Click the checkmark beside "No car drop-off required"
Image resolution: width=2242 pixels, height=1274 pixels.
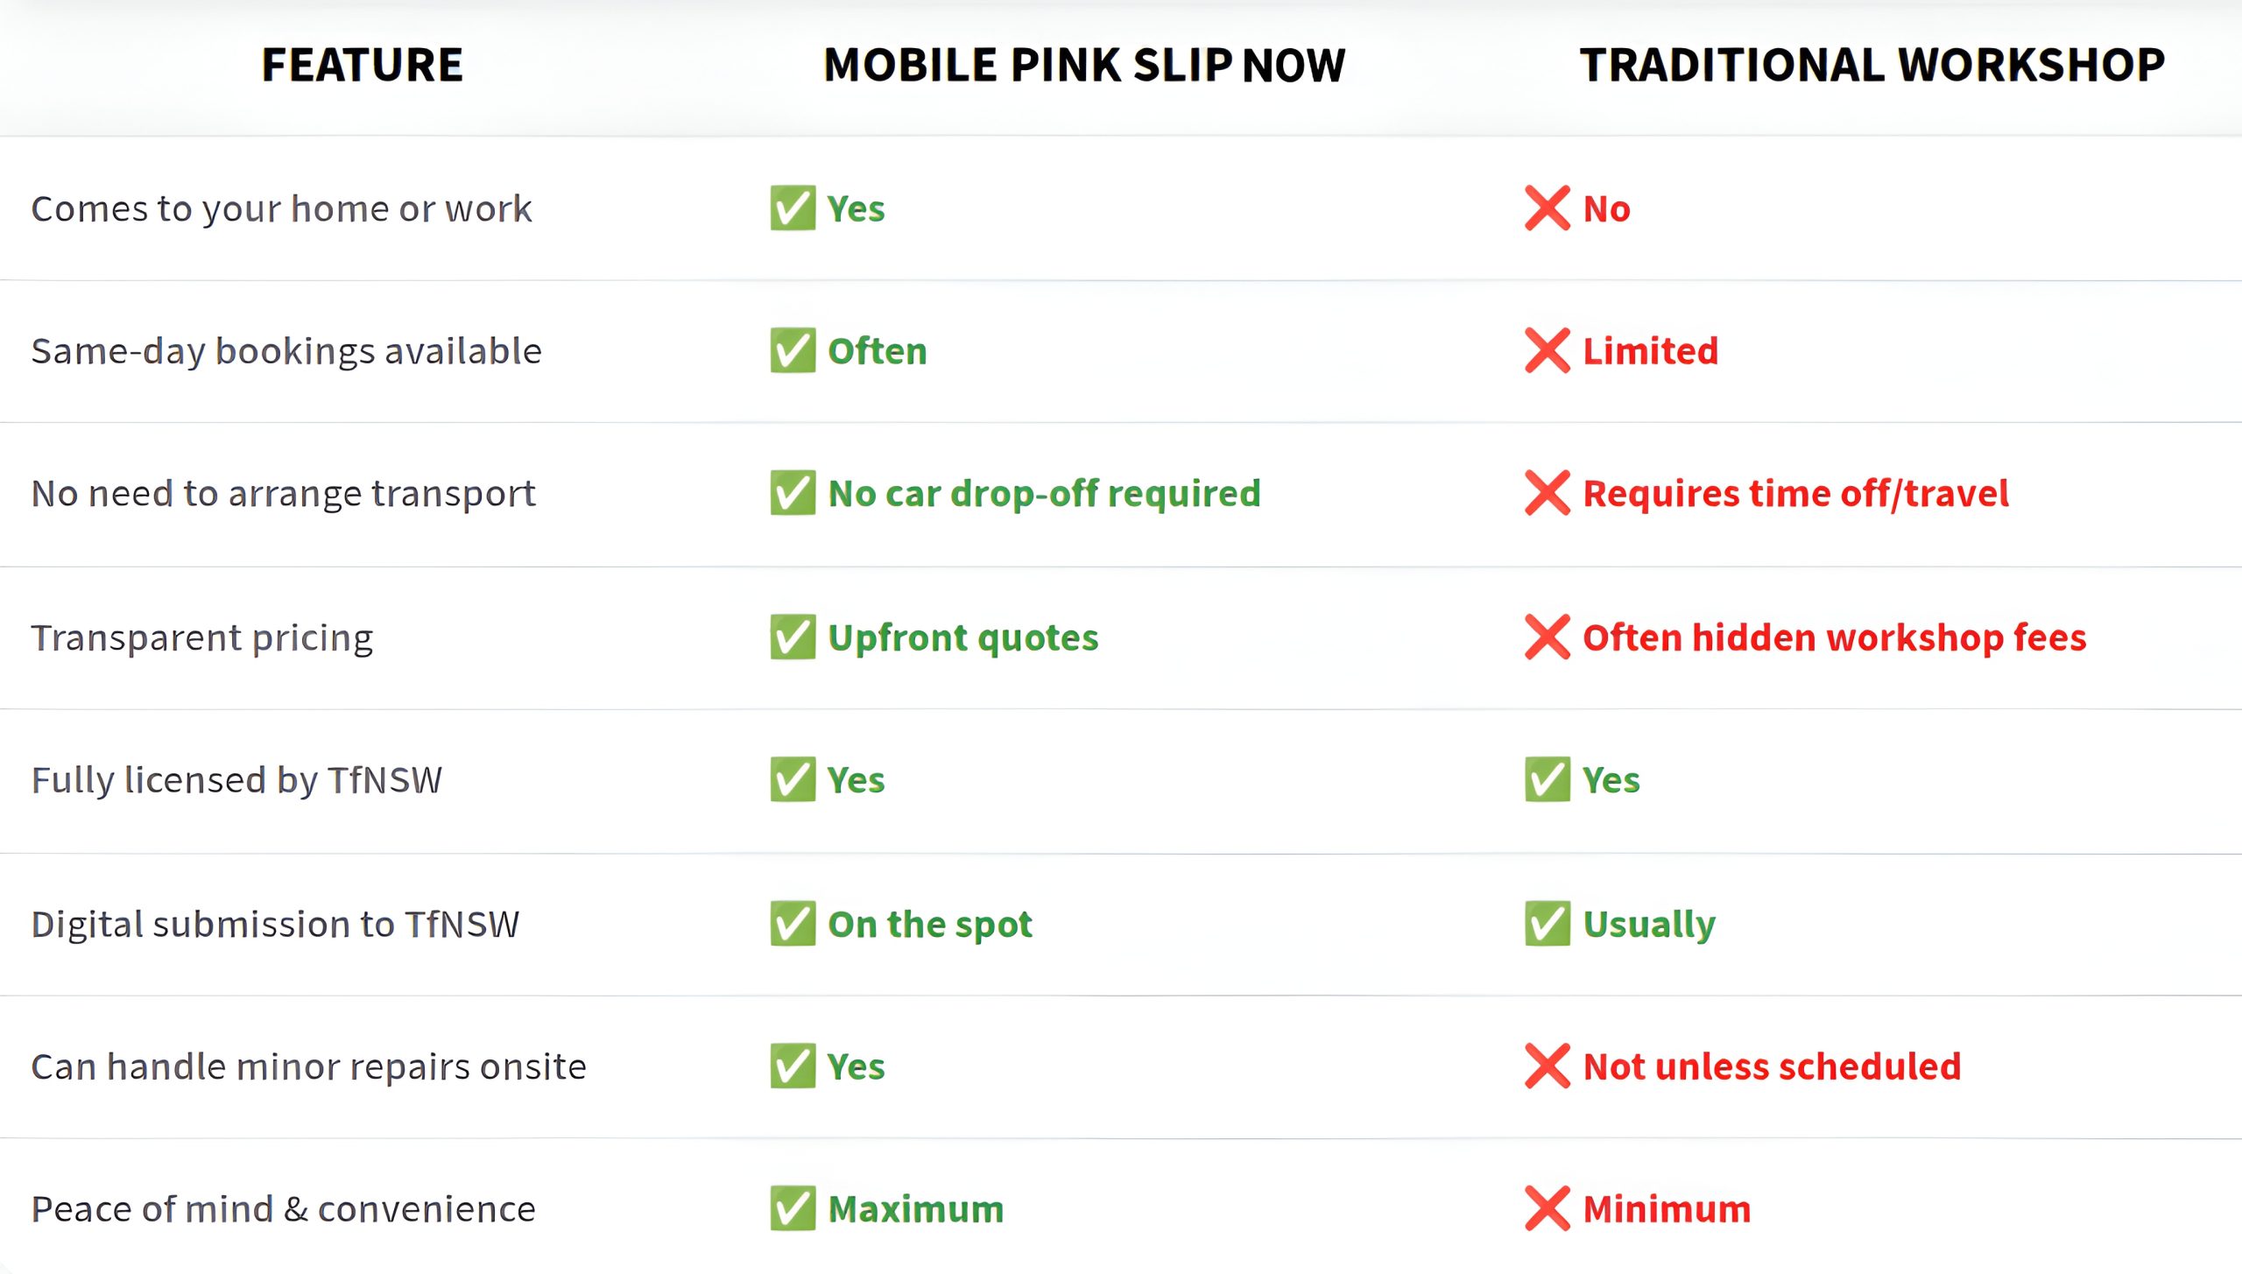pyautogui.click(x=793, y=494)
